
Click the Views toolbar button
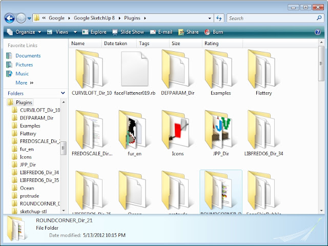coord(58,32)
